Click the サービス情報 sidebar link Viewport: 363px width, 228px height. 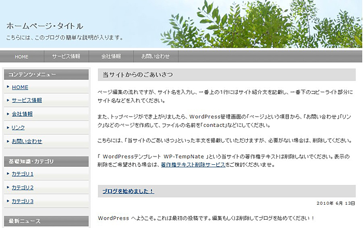pyautogui.click(x=27, y=100)
